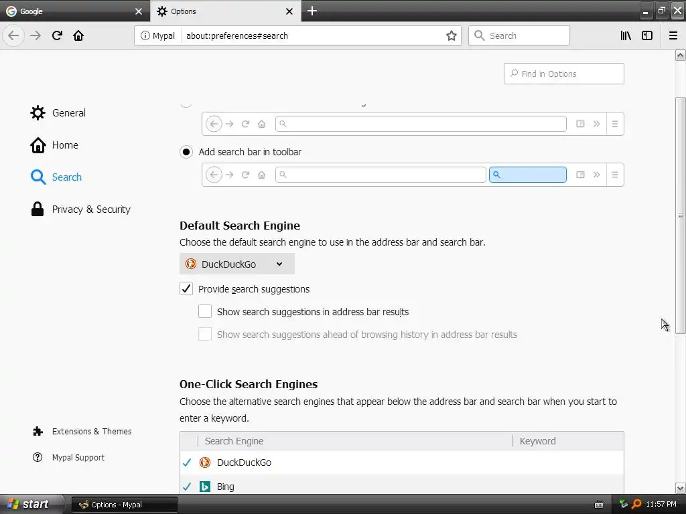Close the Options tab
Screen dimensions: 686x514
tap(289, 11)
